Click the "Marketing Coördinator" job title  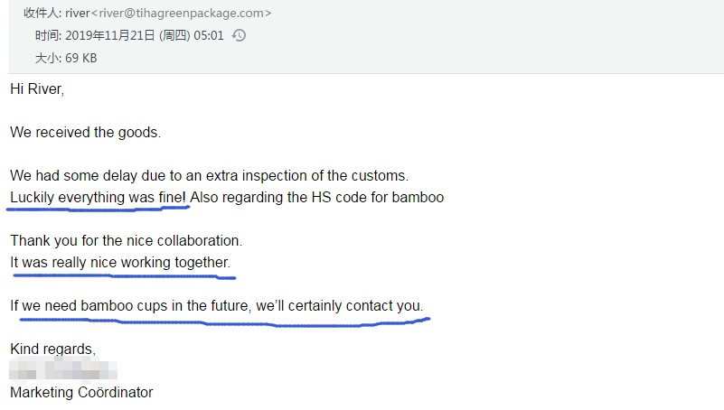click(x=81, y=392)
